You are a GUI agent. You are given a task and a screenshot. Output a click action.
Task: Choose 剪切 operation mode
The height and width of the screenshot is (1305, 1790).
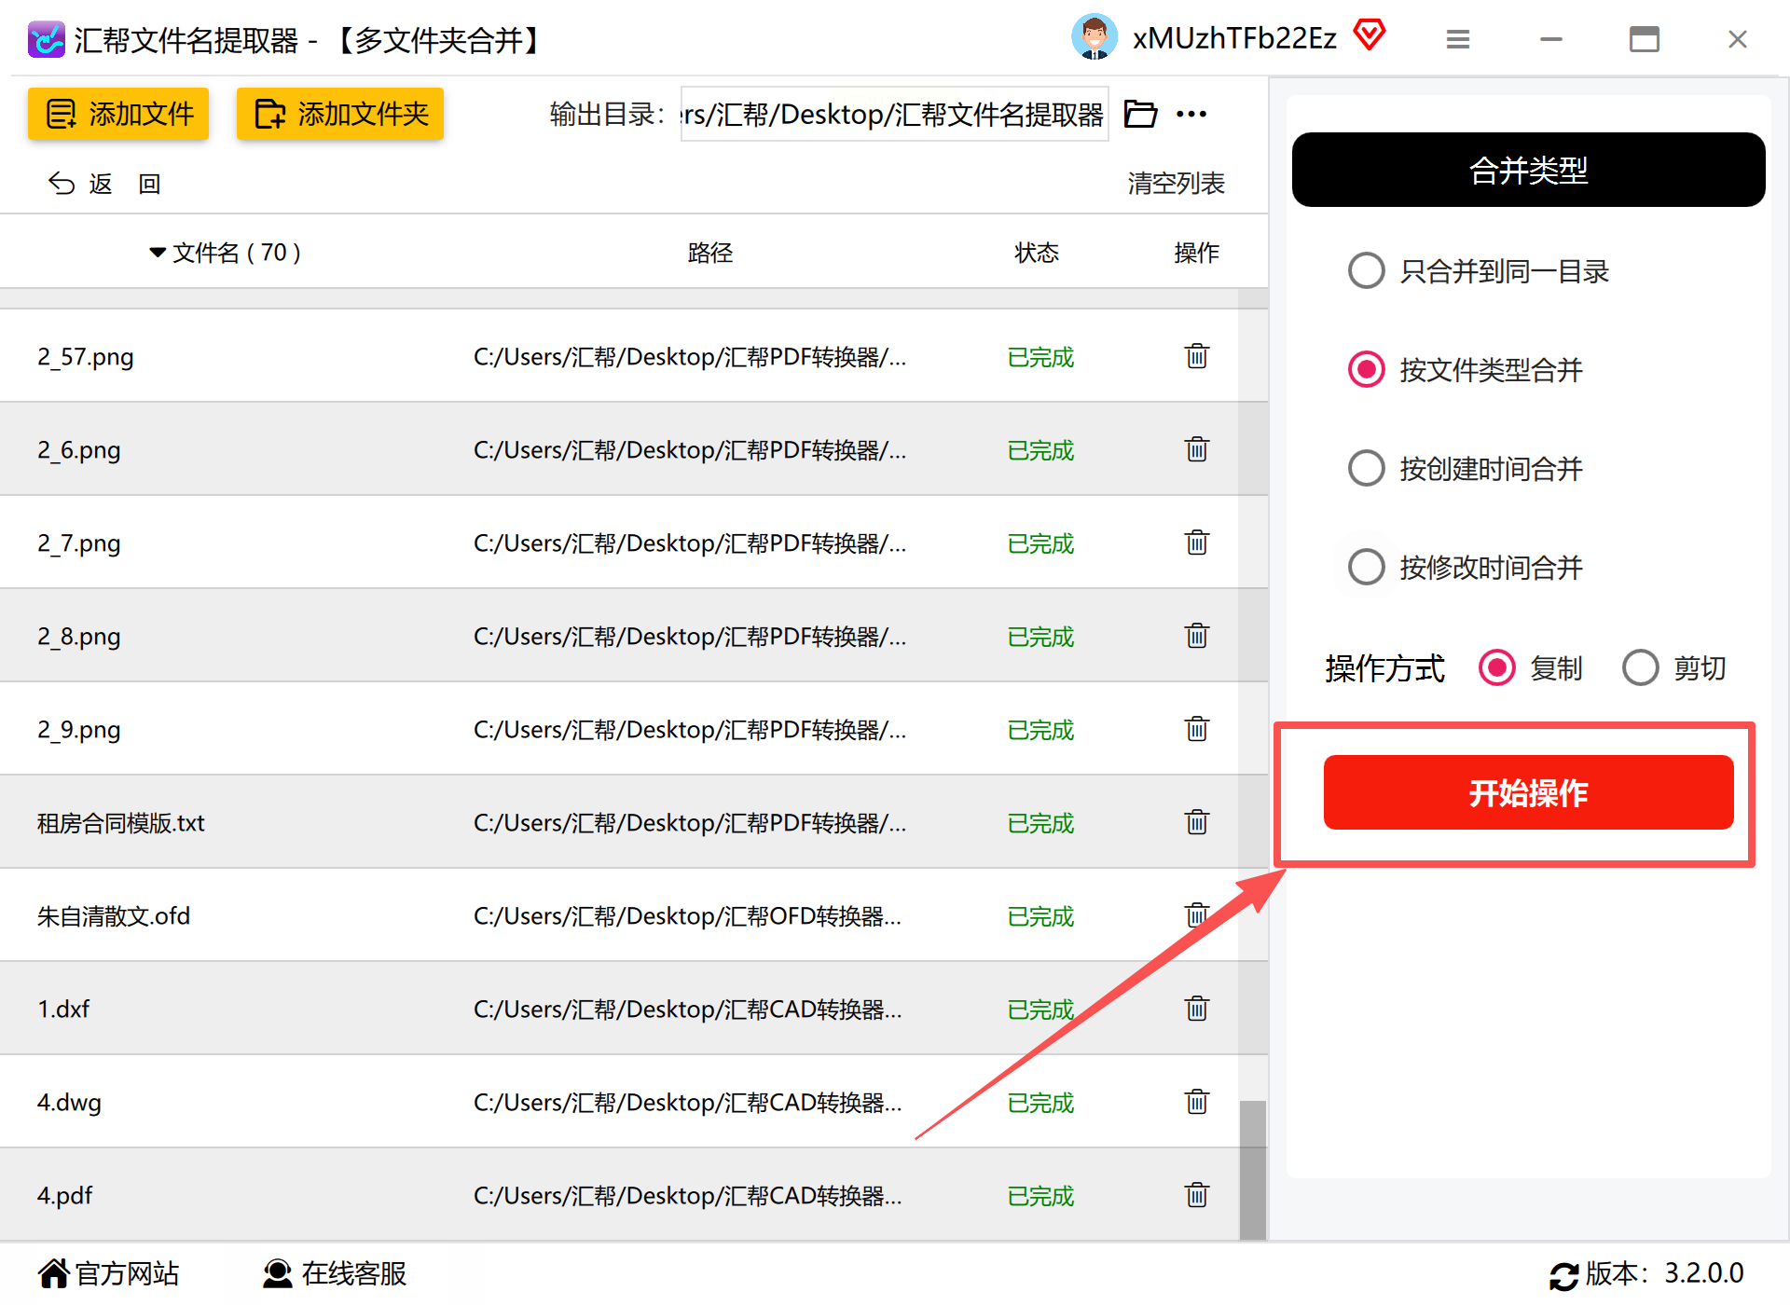pyautogui.click(x=1641, y=667)
